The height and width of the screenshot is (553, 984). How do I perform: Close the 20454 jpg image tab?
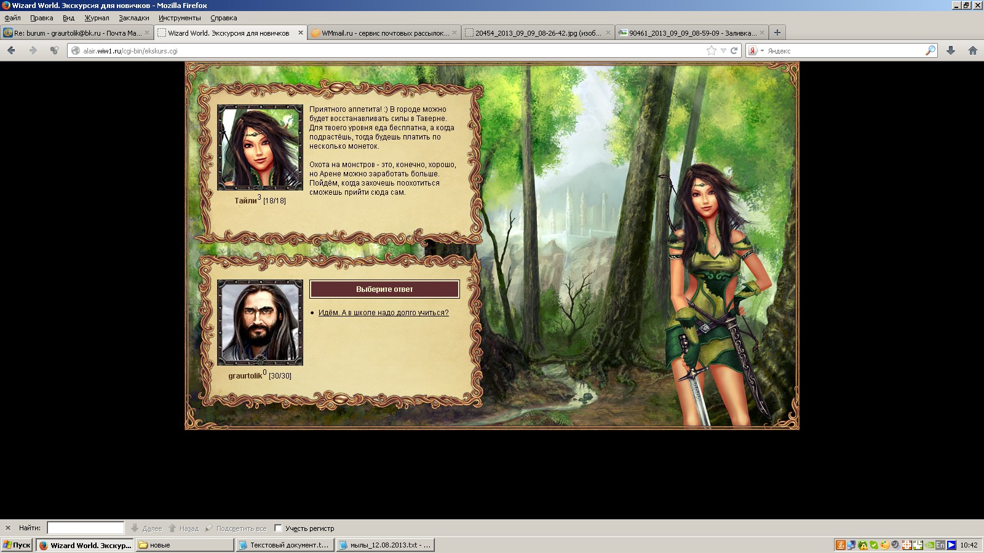(x=608, y=33)
